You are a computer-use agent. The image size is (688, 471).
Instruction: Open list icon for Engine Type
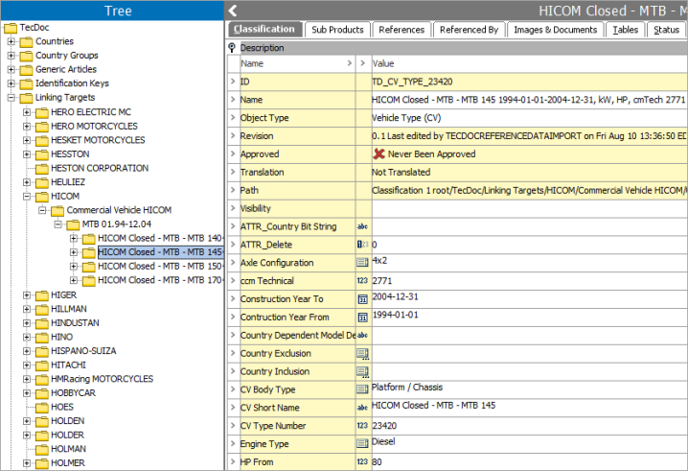tap(362, 444)
